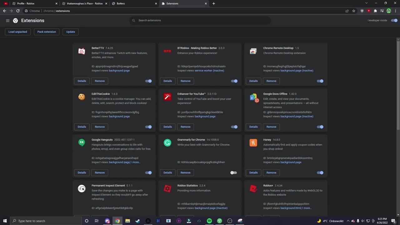The width and height of the screenshot is (400, 225).
Task: Turn off the EditThisCookie toggle
Action: click(148, 127)
